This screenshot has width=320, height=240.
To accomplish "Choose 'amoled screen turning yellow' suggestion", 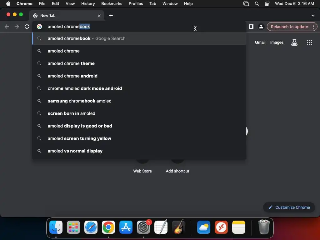I will (139, 138).
